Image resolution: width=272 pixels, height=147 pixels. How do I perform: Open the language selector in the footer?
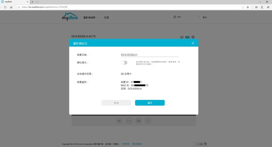point(200,144)
